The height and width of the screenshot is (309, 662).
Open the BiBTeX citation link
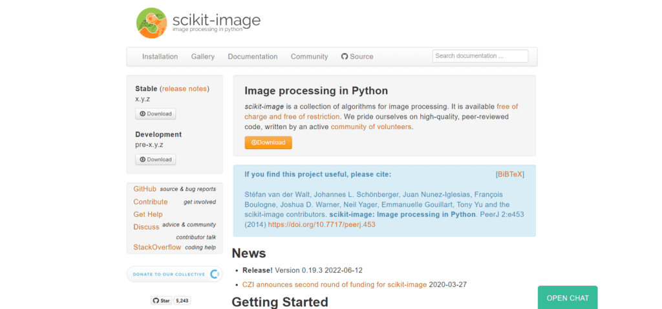[510, 174]
